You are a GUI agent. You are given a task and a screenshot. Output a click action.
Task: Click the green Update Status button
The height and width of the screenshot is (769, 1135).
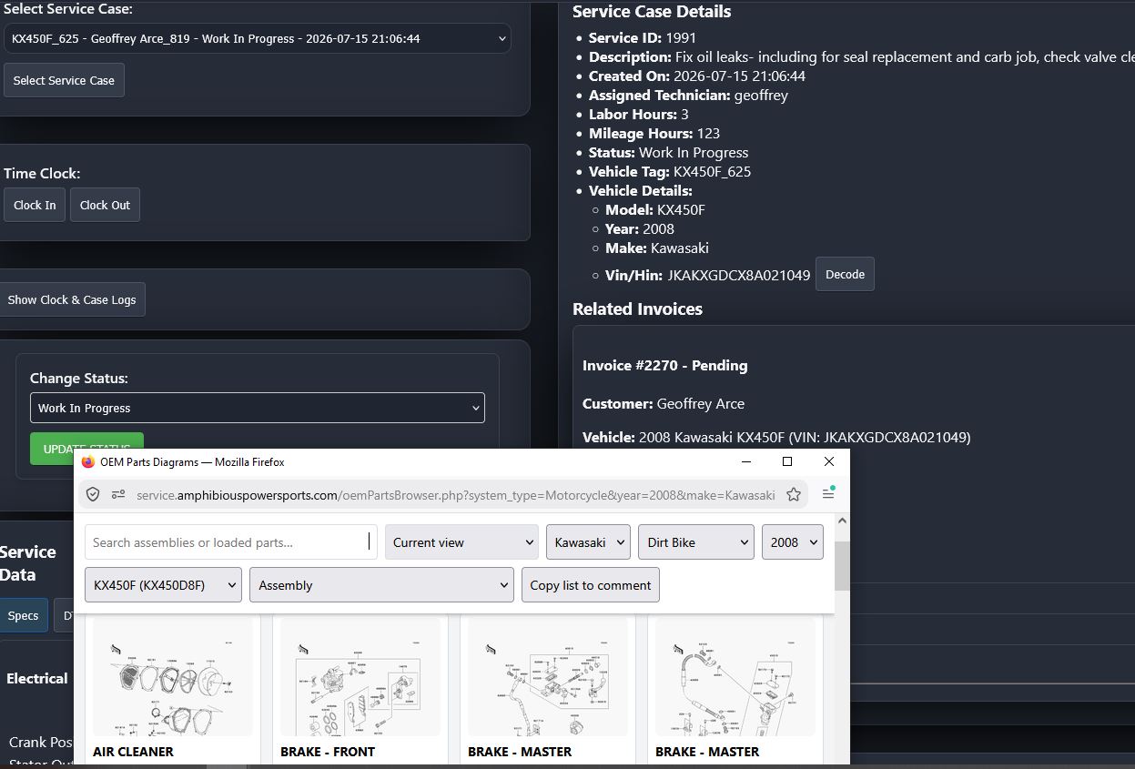pos(86,448)
